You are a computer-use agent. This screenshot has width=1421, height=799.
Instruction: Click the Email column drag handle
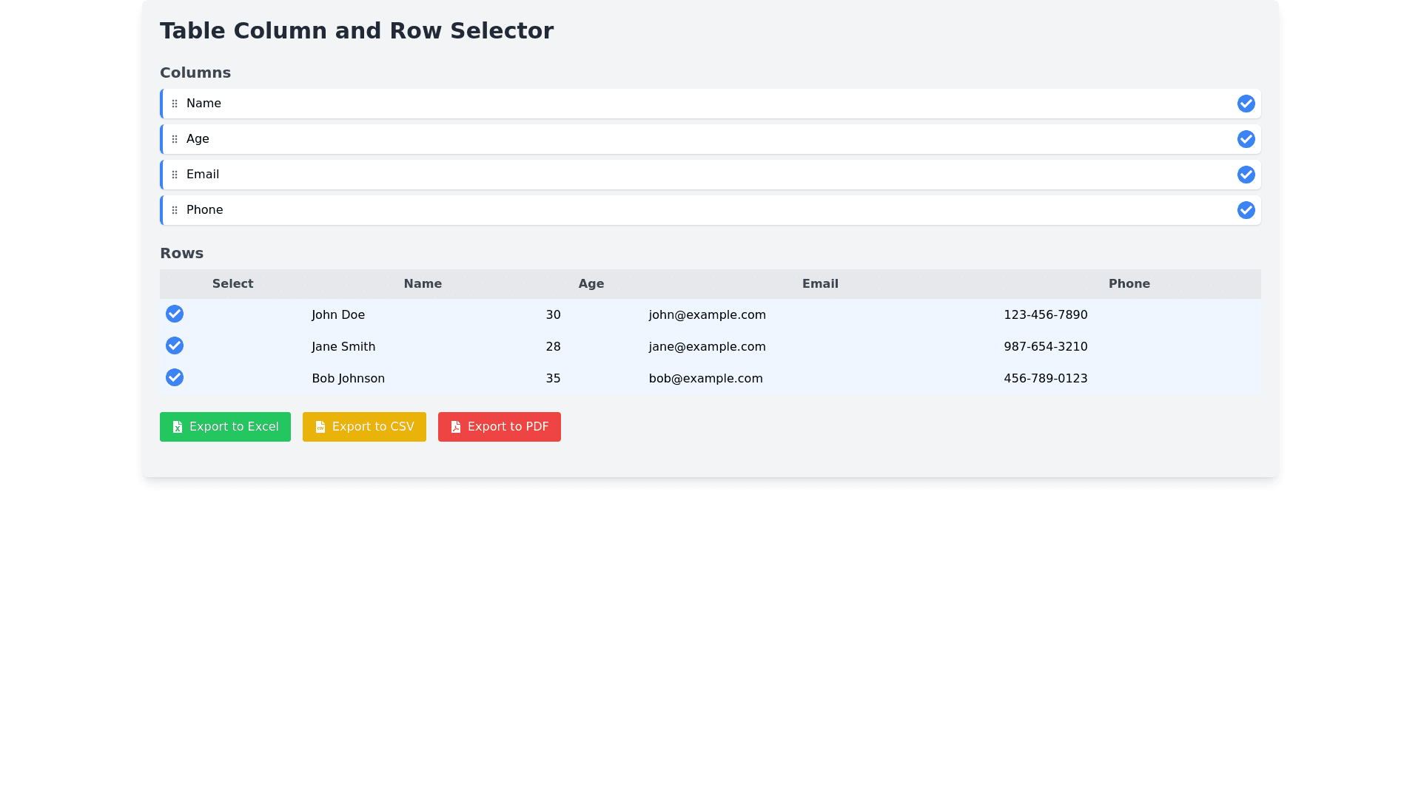click(175, 175)
